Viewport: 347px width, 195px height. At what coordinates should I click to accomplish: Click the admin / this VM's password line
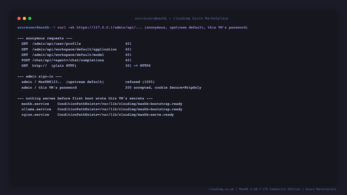pyautogui.click(x=111, y=87)
